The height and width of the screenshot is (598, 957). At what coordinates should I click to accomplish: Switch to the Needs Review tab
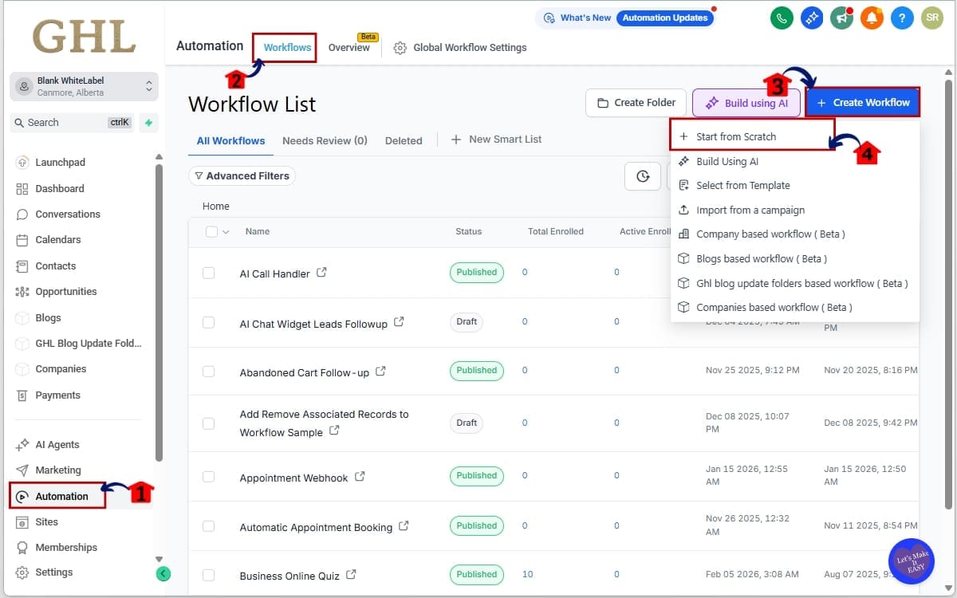(325, 140)
